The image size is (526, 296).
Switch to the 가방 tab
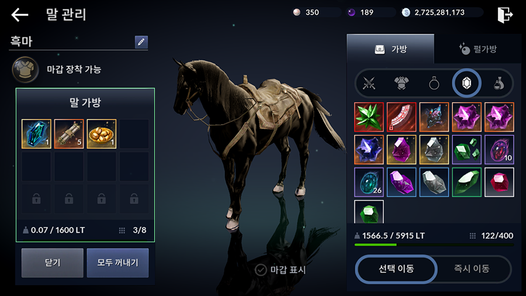coord(390,49)
